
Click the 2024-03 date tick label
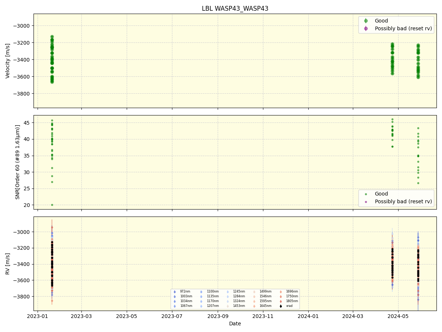pyautogui.click(x=353, y=316)
